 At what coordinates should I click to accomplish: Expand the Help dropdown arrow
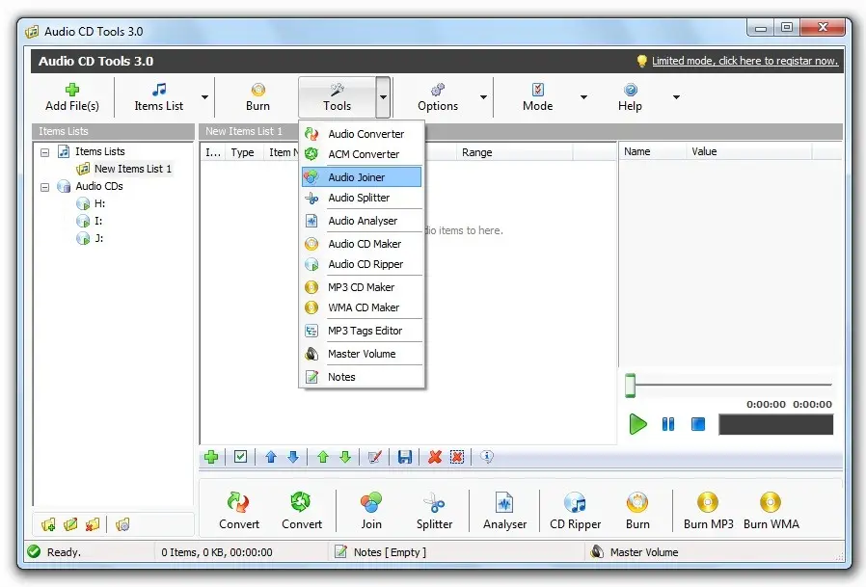(676, 97)
